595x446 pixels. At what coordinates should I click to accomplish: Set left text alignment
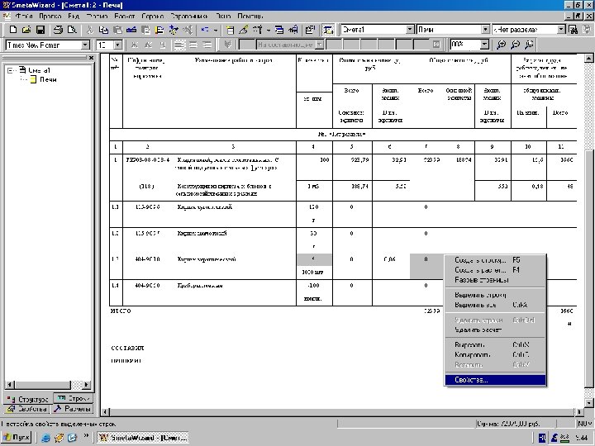point(179,45)
